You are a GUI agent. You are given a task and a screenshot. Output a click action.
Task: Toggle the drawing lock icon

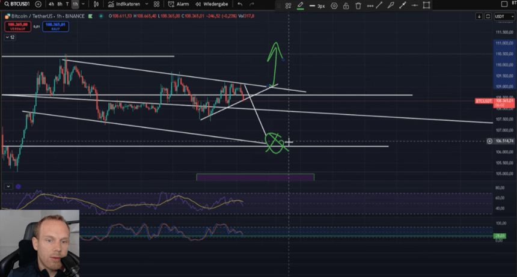(x=346, y=5)
